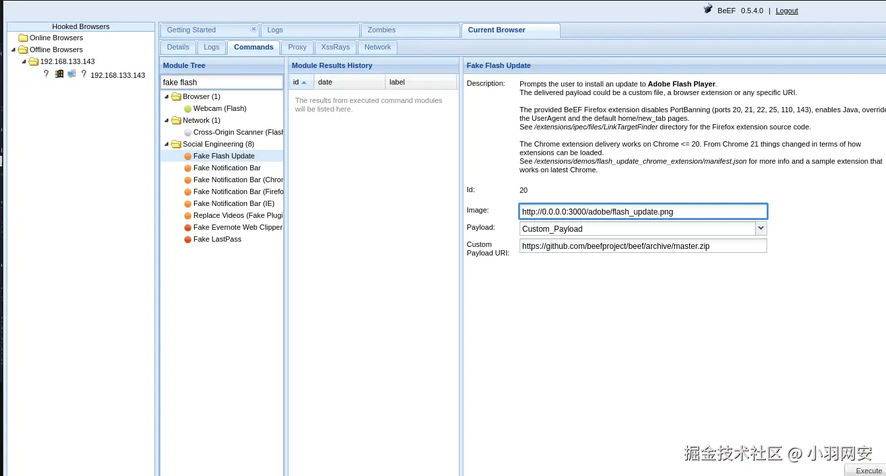Click orange dot of Replace Videos module
Viewport: 886px width, 476px height.
pos(187,215)
